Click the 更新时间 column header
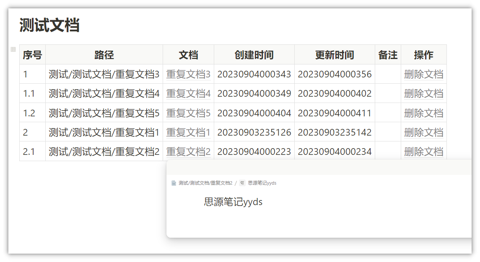480x262 pixels. point(335,55)
